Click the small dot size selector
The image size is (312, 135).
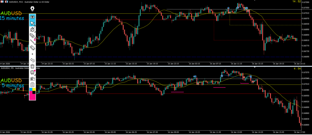click(x=33, y=54)
